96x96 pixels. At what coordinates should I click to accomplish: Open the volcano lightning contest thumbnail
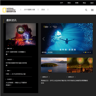click(x=21, y=34)
